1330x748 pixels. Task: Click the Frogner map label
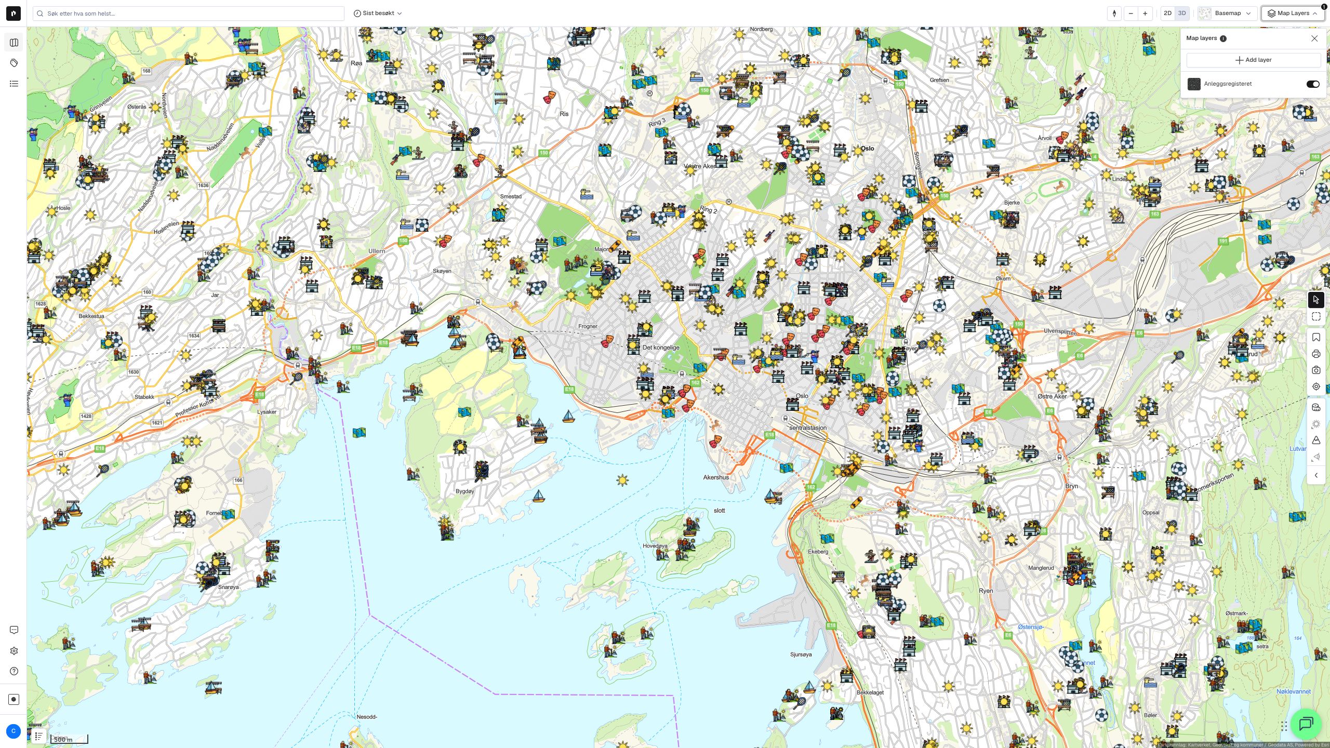pyautogui.click(x=588, y=327)
